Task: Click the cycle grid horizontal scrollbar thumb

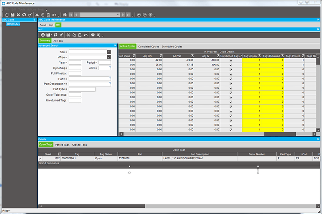Action: [280, 134]
